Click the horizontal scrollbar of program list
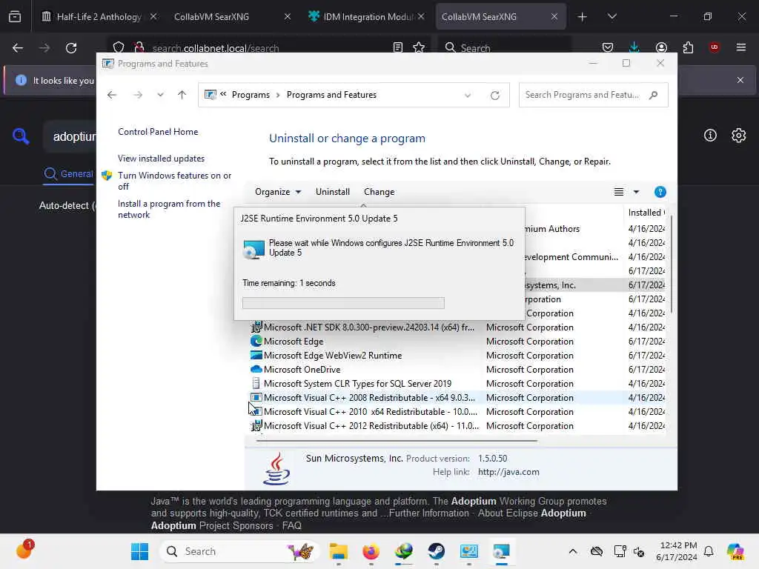This screenshot has height=569, width=759. pyautogui.click(x=397, y=441)
